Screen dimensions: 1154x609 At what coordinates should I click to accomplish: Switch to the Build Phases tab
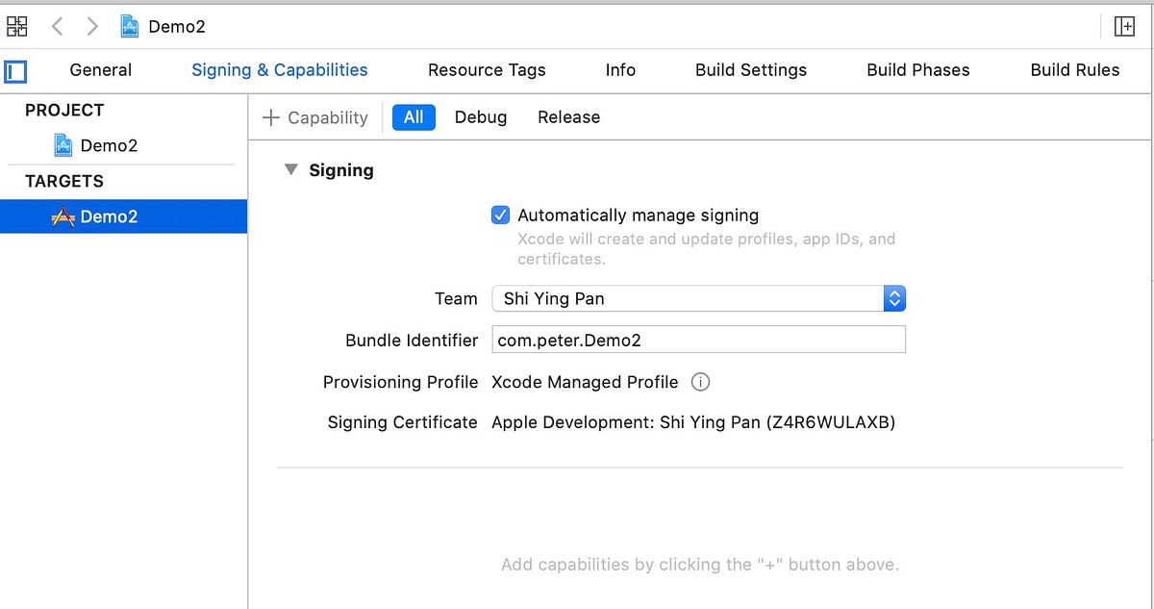click(916, 70)
